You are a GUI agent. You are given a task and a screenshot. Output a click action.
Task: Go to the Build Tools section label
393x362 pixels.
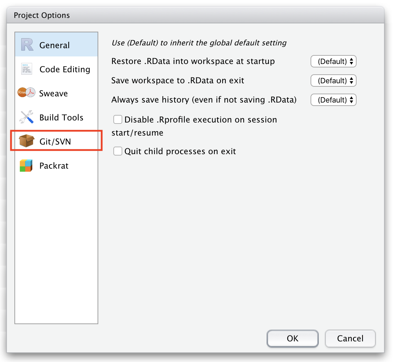tap(61, 117)
